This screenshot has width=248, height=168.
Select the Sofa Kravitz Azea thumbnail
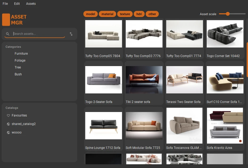tap(225, 126)
